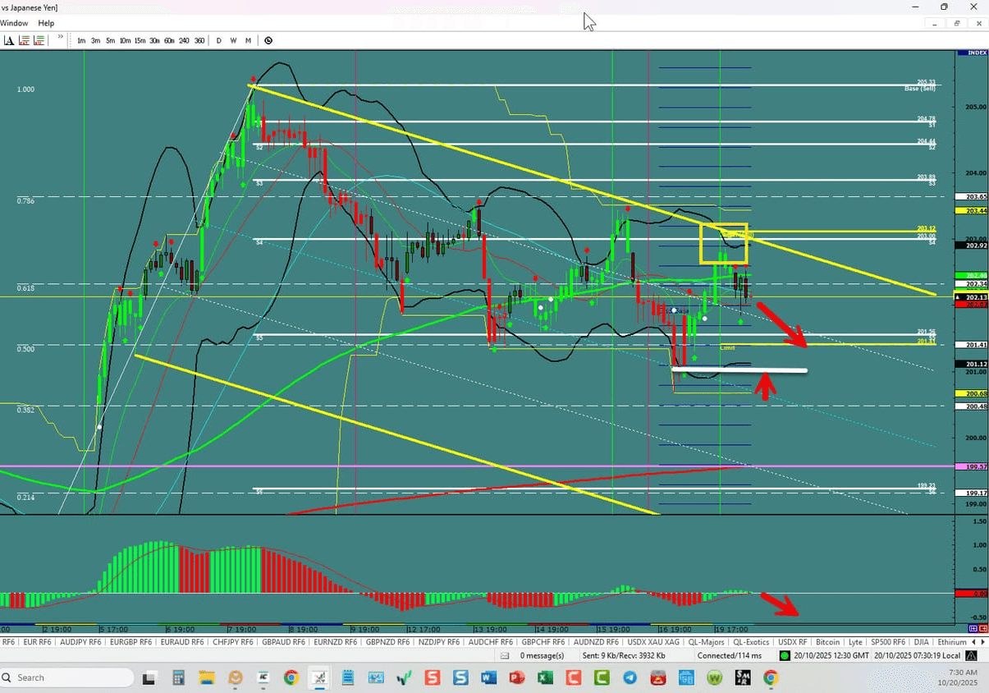Click the 1m timeframe button

pos(81,39)
